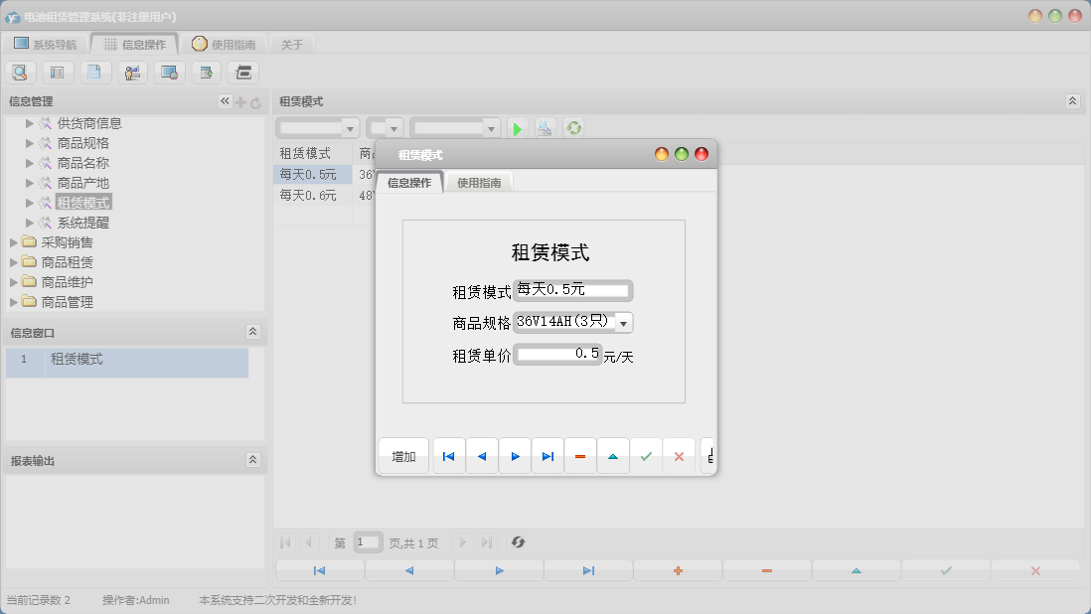This screenshot has height=614, width=1091.
Task: Click the magnifier search icon in main toolbar
Action: point(20,72)
